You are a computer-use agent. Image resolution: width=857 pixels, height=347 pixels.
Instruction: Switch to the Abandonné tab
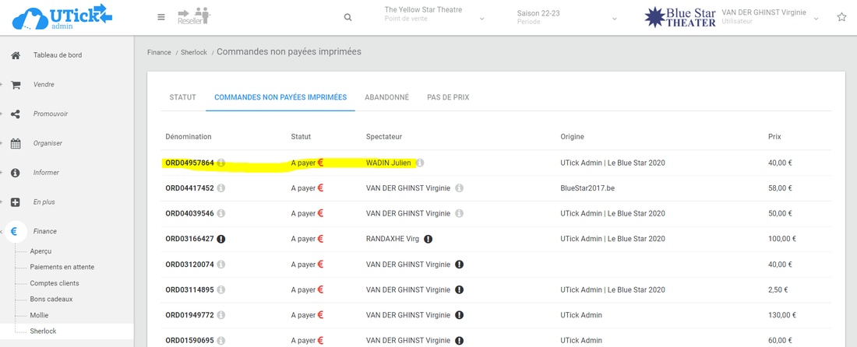pyautogui.click(x=386, y=97)
